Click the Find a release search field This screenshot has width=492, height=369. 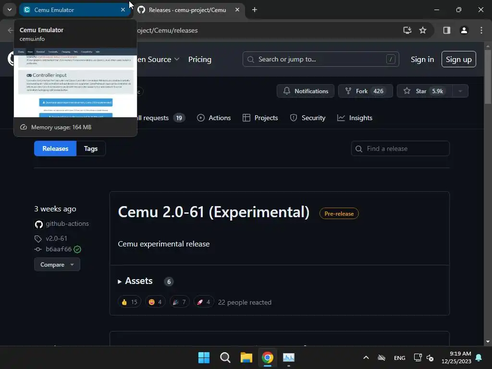click(400, 148)
